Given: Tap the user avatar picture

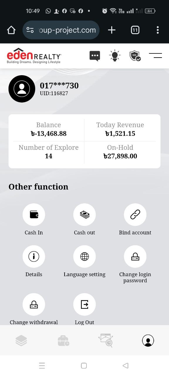Looking at the screenshot, I should click(22, 89).
